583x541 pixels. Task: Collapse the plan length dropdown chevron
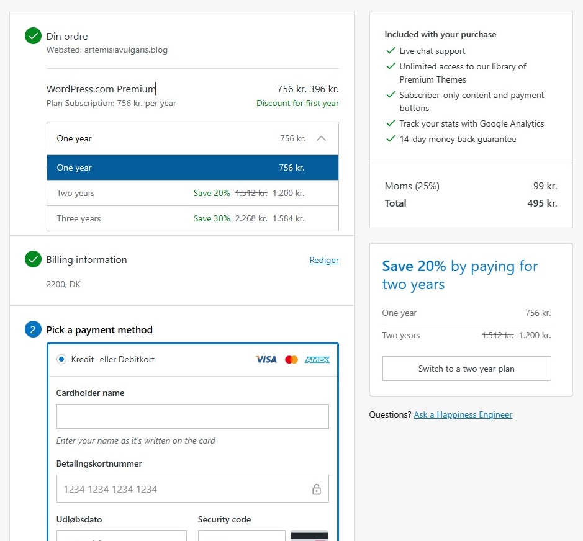[321, 138]
